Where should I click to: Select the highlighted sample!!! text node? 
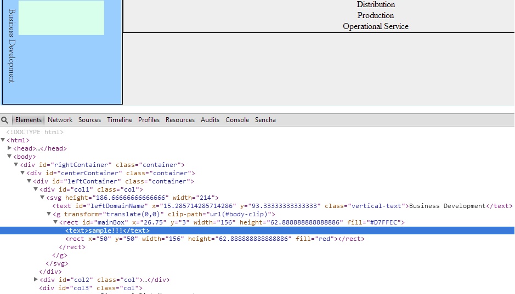point(257,230)
